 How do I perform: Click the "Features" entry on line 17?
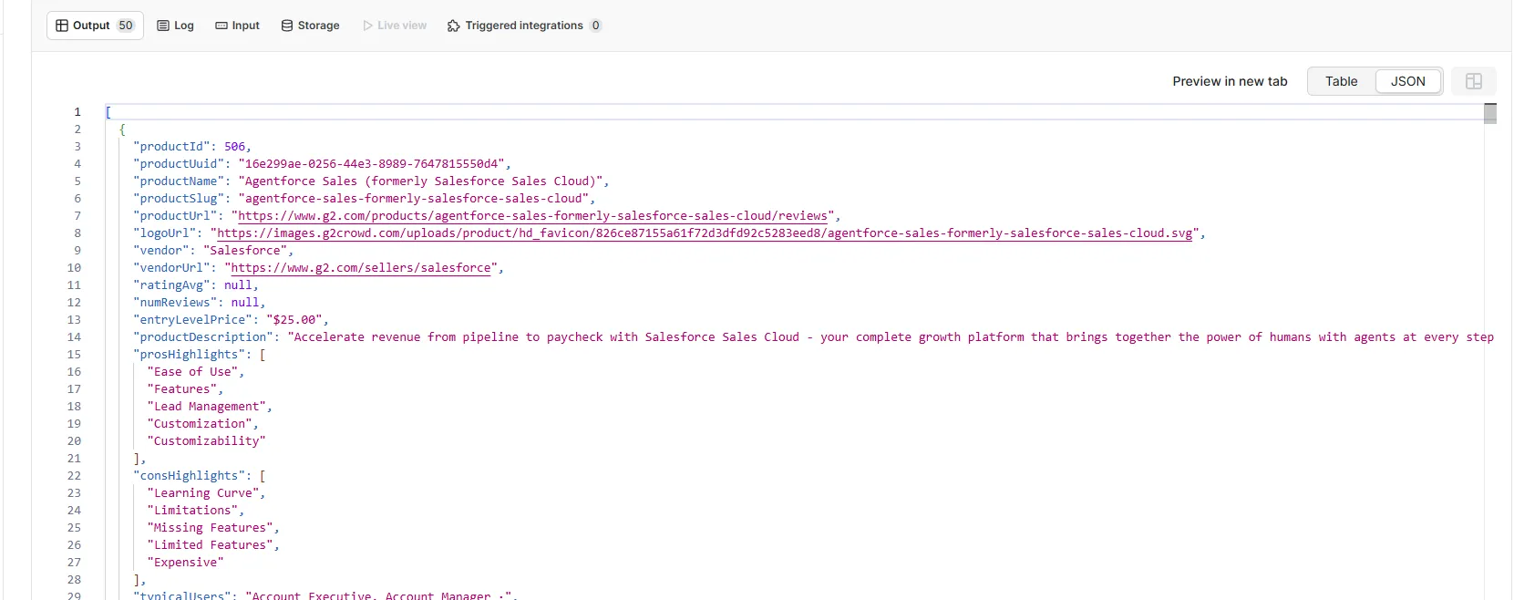pyautogui.click(x=182, y=389)
